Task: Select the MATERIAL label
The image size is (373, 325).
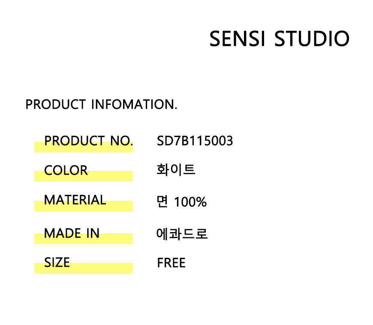Action: coord(75,200)
